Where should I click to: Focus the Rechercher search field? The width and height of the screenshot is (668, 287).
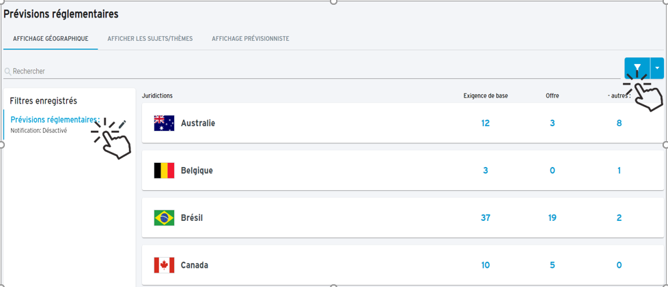312,72
